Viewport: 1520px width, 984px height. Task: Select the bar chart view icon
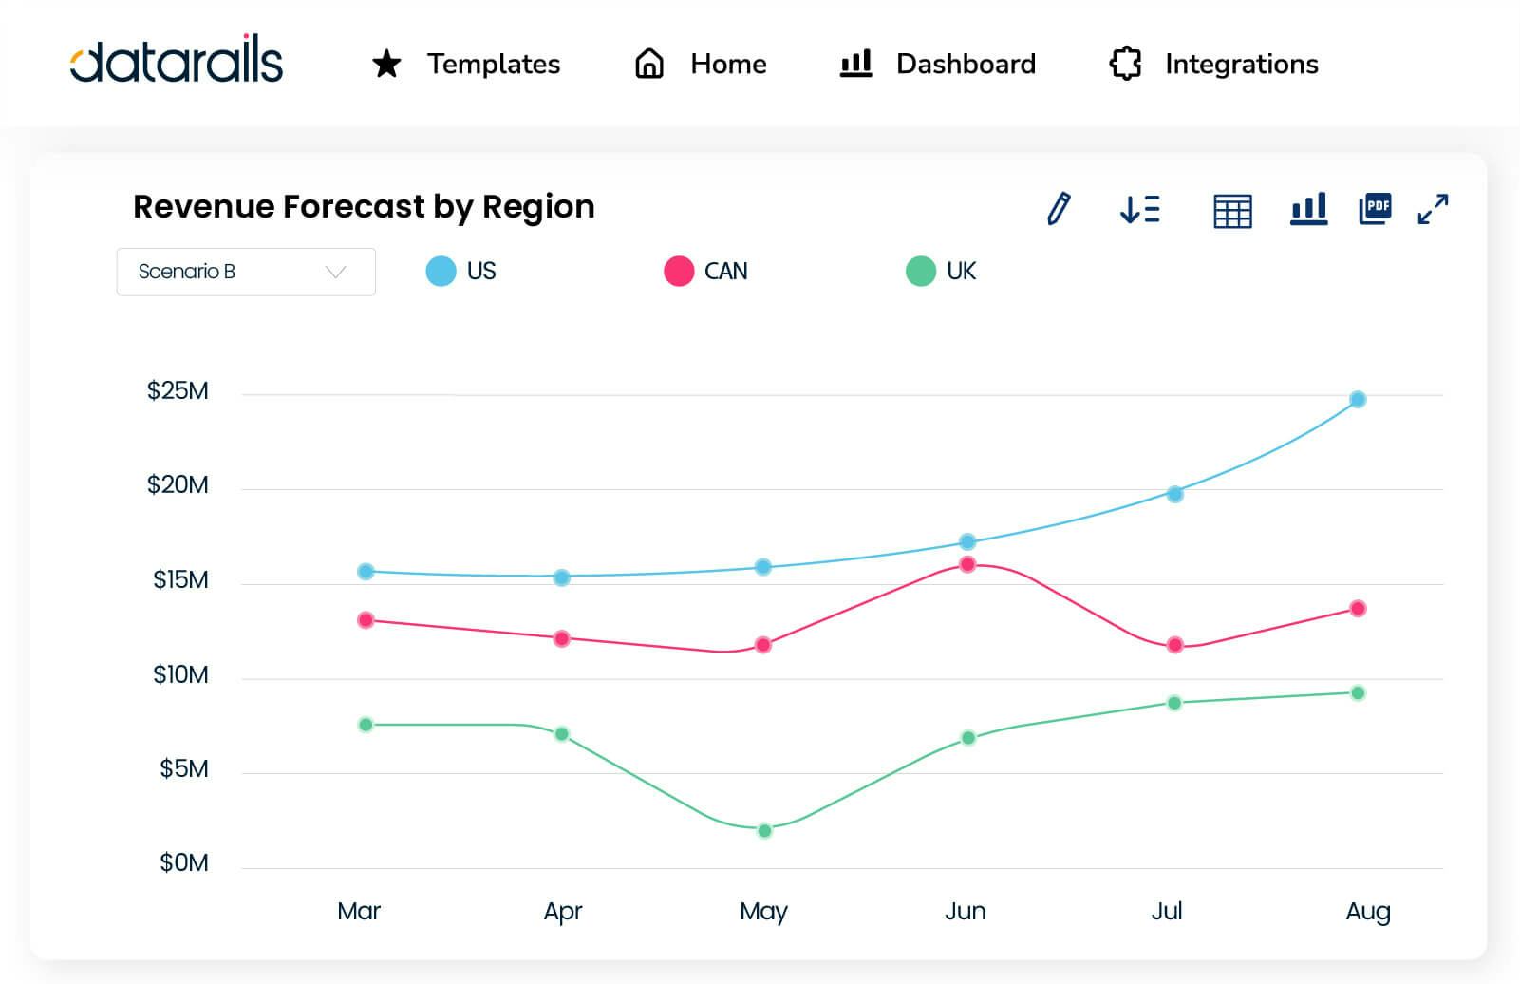[x=1308, y=211]
